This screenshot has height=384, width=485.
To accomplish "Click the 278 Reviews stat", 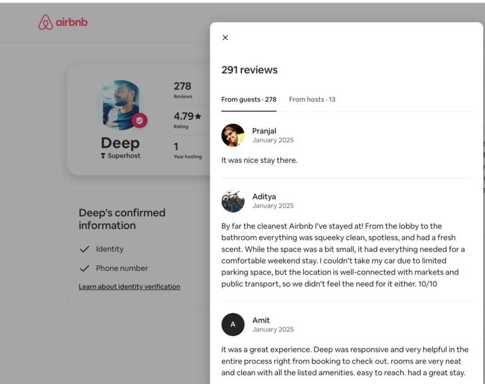I will [x=183, y=90].
